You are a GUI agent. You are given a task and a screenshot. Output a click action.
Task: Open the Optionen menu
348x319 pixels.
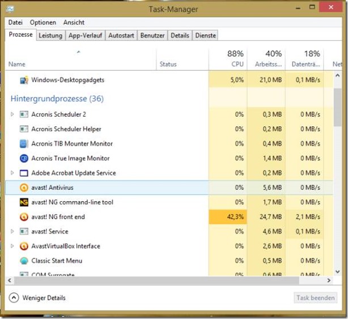pos(43,23)
